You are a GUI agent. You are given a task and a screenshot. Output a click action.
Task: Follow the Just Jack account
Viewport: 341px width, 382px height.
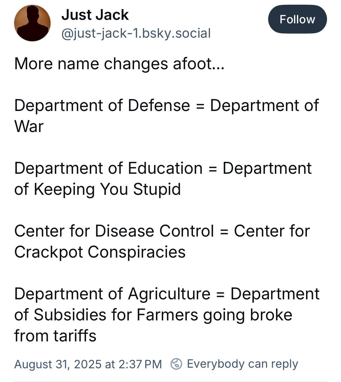[297, 19]
